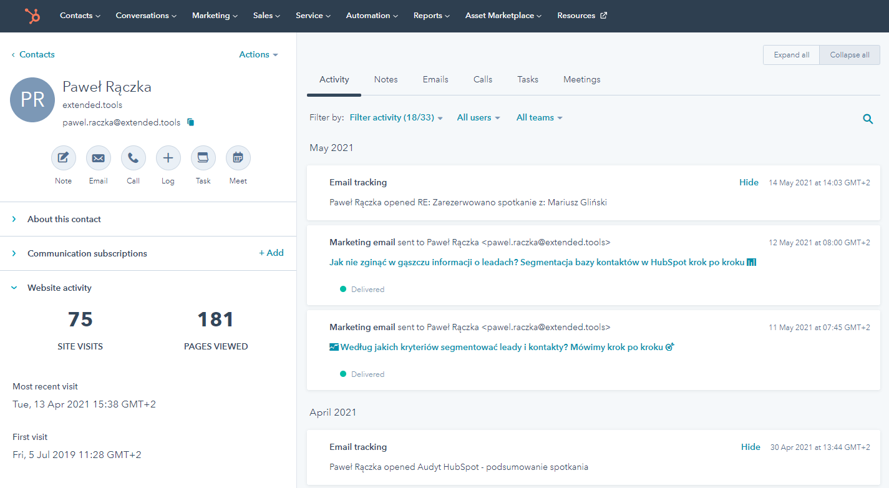Image resolution: width=889 pixels, height=488 pixels.
Task: Copy the email address with the copy icon
Action: click(x=191, y=122)
